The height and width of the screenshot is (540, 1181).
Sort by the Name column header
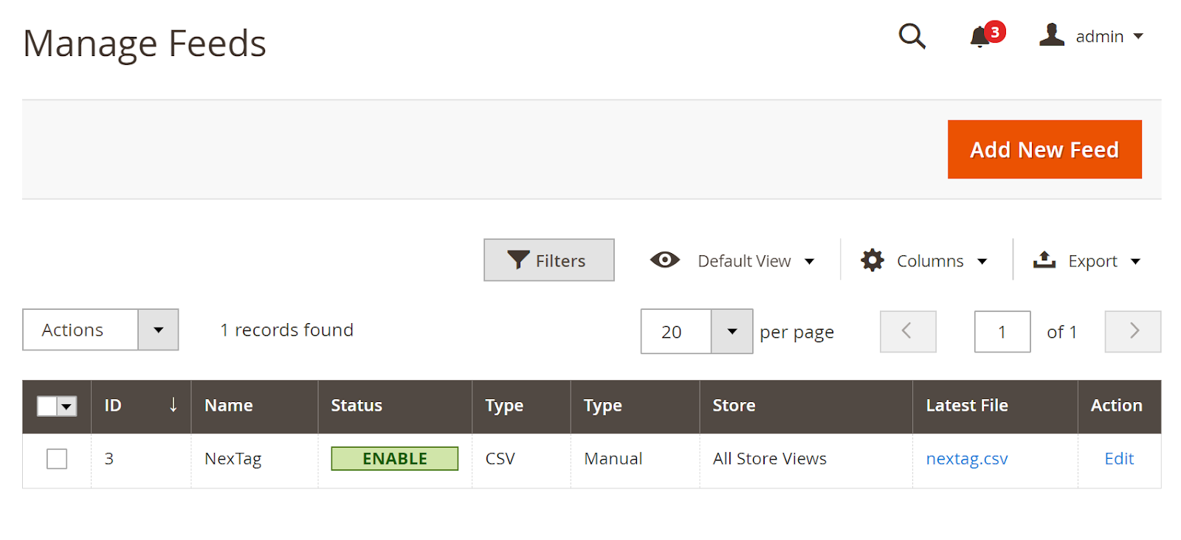[x=228, y=405]
